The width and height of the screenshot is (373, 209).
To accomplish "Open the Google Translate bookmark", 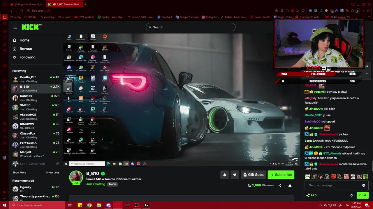I will 187,17.
